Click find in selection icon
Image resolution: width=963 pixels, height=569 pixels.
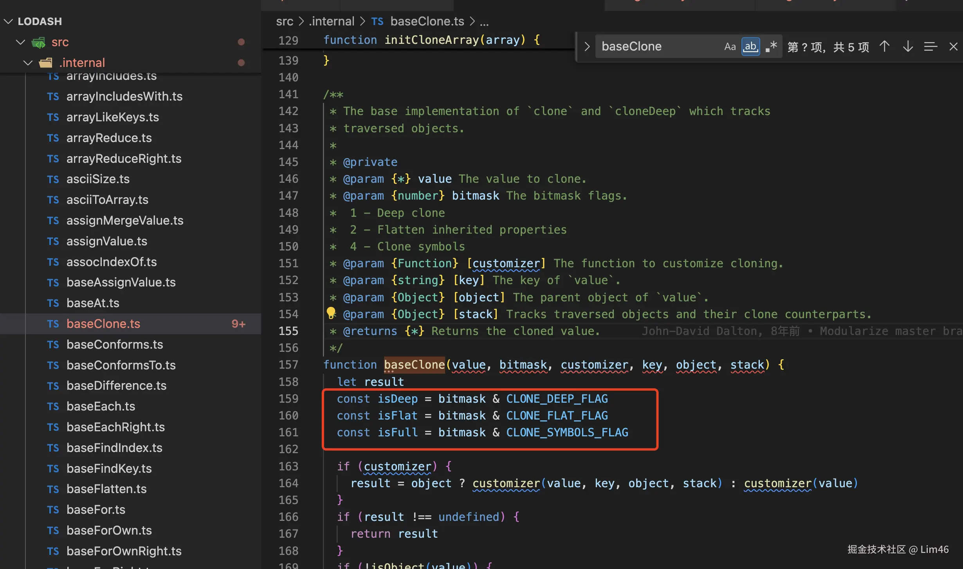point(931,47)
